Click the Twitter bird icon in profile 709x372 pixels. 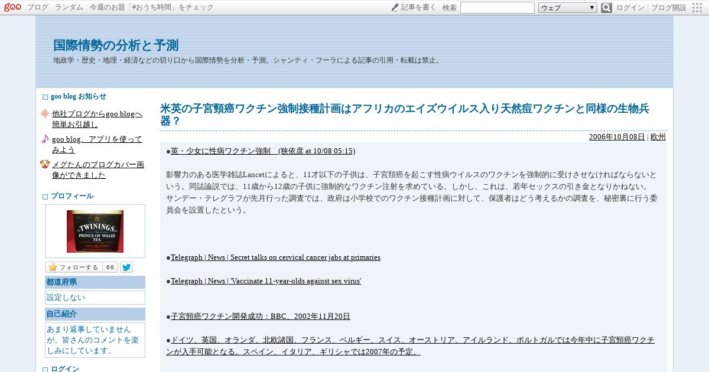[x=126, y=267]
